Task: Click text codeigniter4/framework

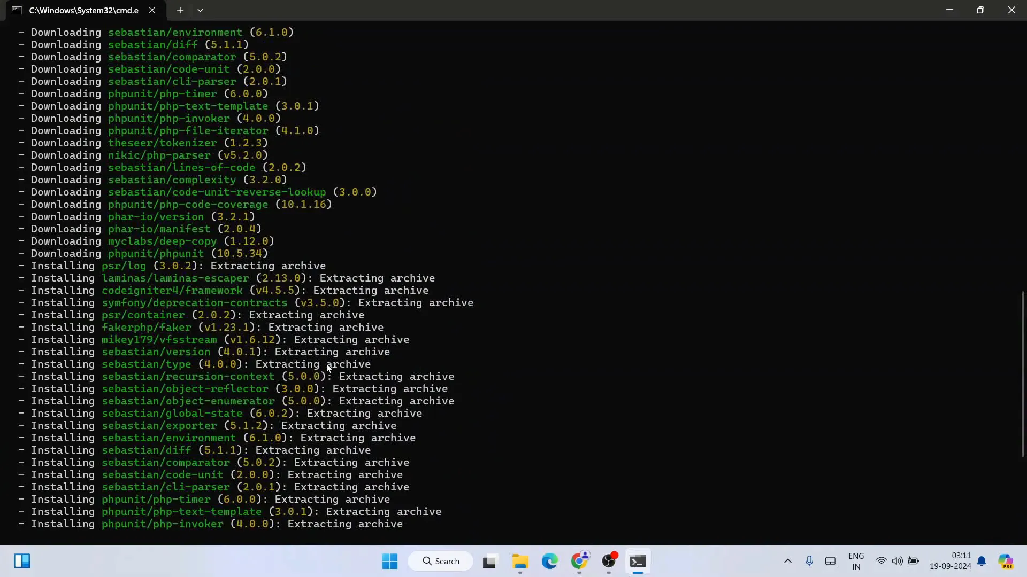Action: pos(172,291)
